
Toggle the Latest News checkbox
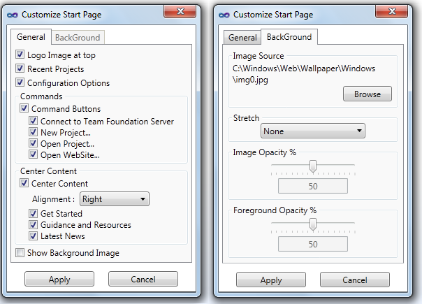(x=33, y=236)
